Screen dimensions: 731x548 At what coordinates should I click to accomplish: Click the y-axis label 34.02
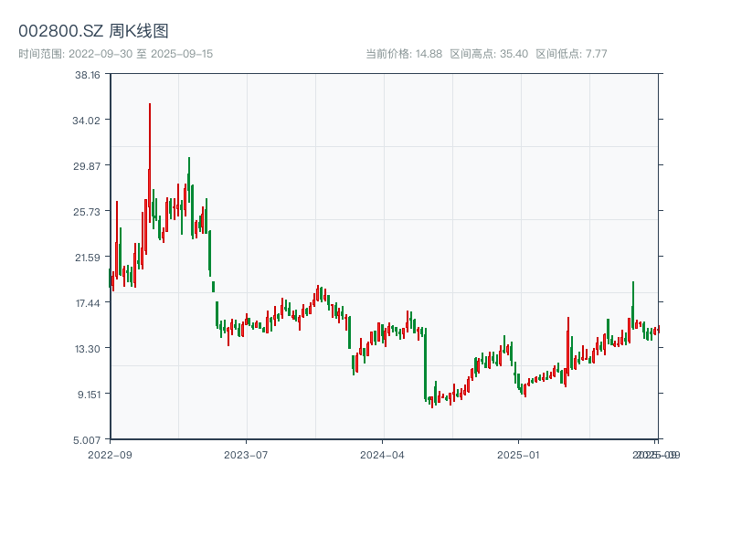coord(86,121)
